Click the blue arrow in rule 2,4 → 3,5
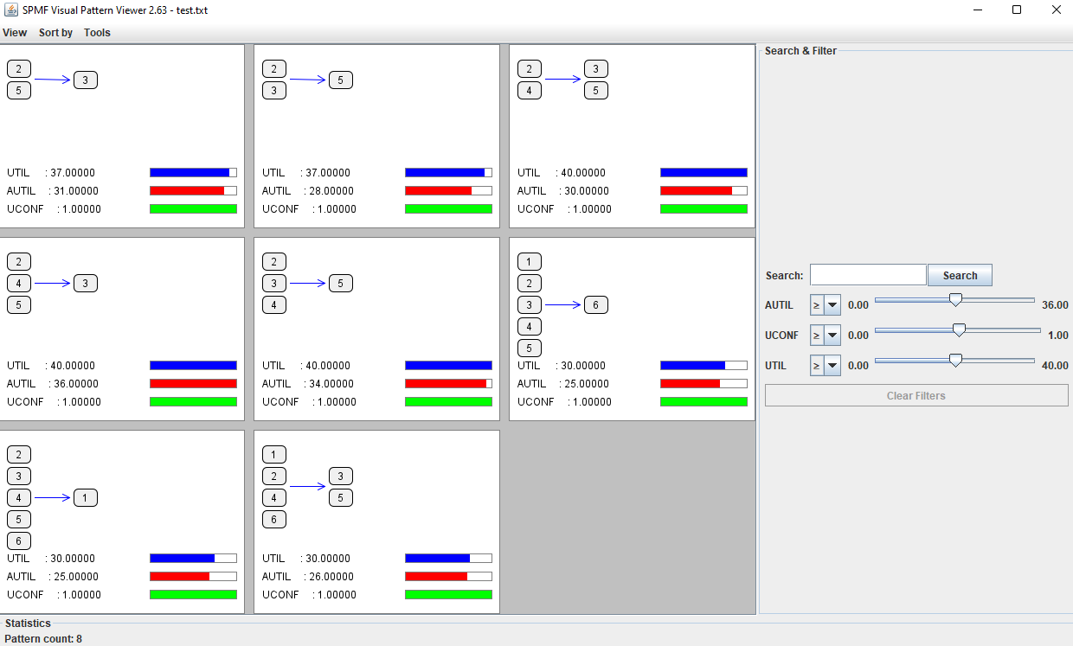 [563, 80]
